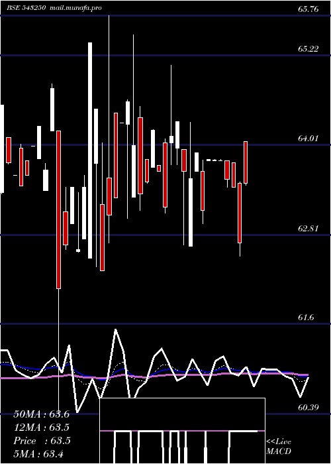This screenshot has width=331, height=464.
Task: Select the 61.6 price axis label
Action: point(306,318)
